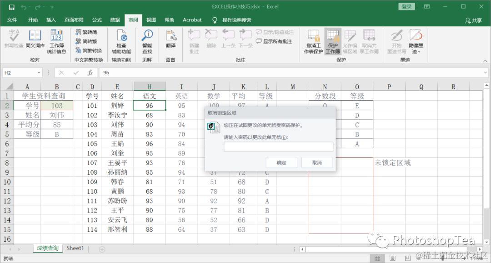The image size is (491, 263).
Task: Expand 隐藏墨迹 dropdown
Action: (416, 42)
